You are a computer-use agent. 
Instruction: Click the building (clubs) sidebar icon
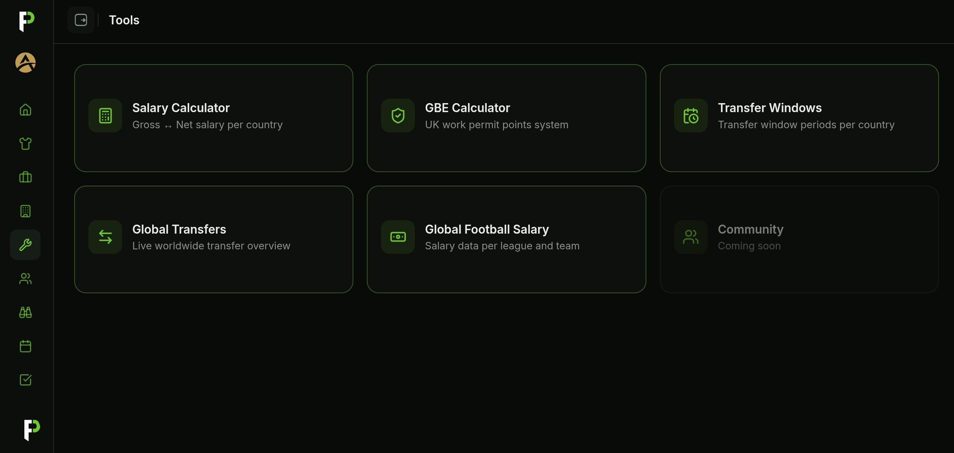click(25, 211)
